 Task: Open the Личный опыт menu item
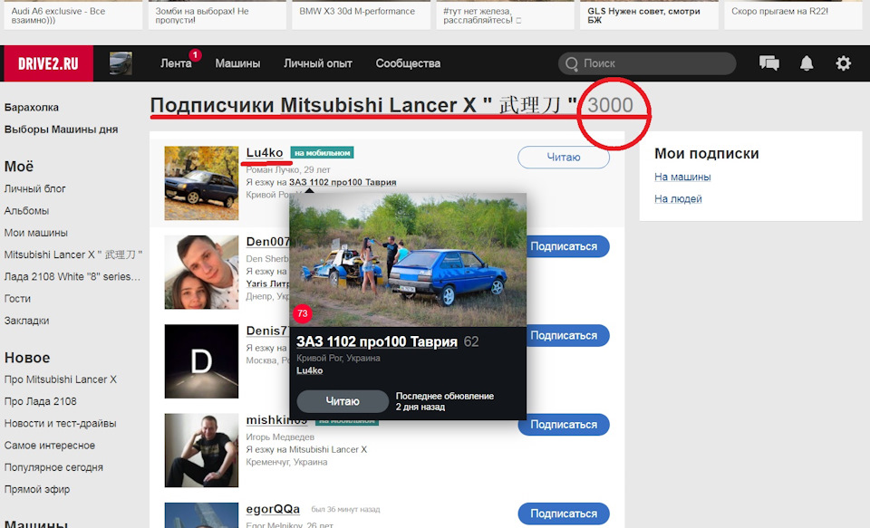point(318,63)
